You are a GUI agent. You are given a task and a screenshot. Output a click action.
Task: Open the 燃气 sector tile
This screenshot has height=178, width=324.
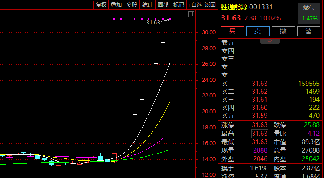tap(309, 13)
